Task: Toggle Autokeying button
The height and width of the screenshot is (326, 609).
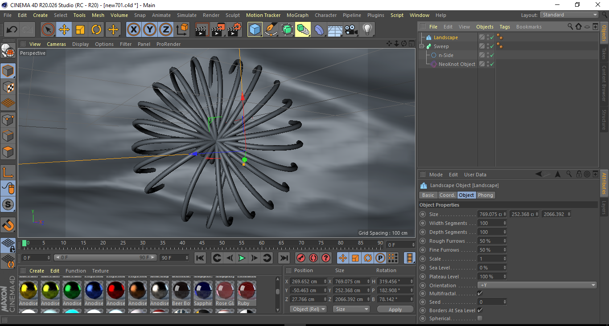Action: (313, 258)
